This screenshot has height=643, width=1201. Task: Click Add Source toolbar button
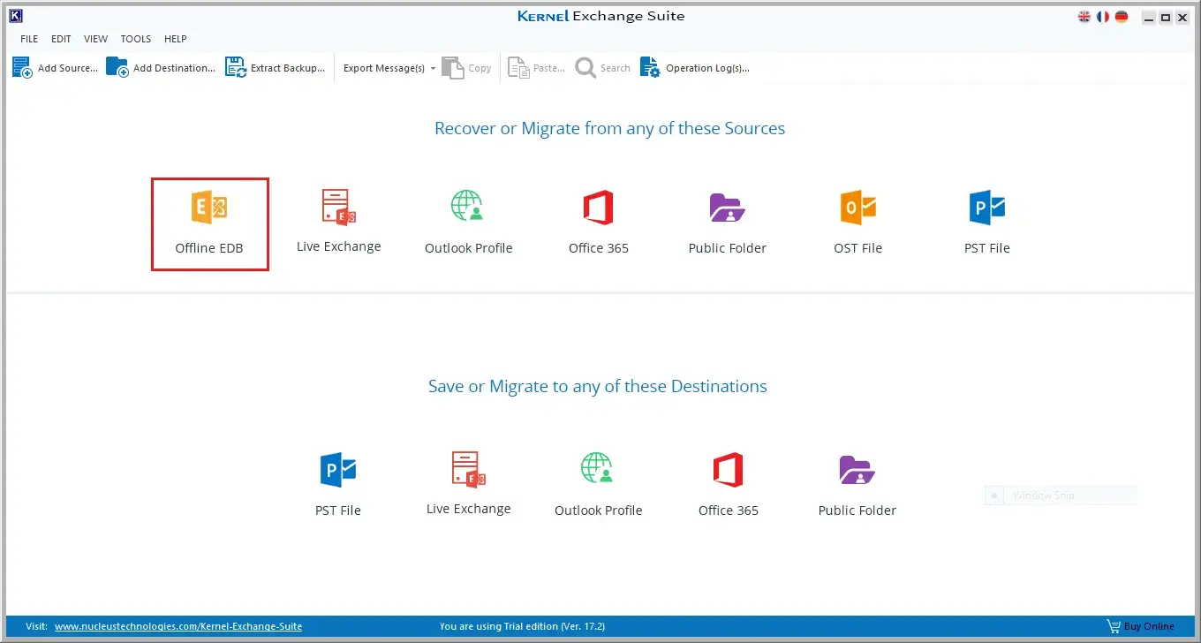pos(55,68)
